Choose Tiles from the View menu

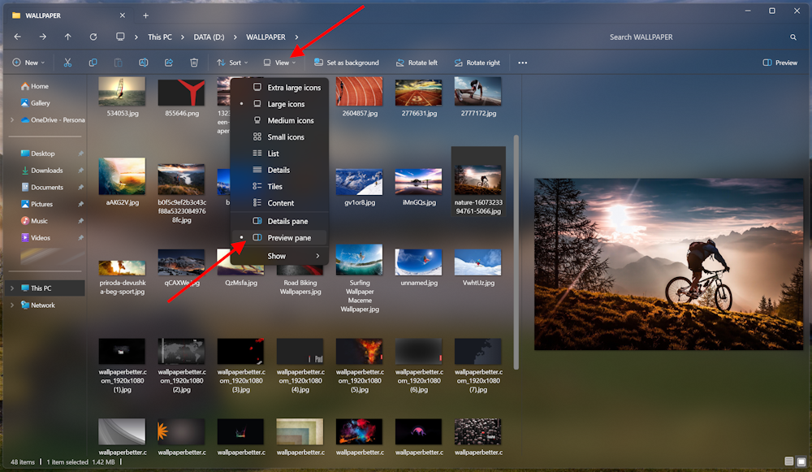coord(275,187)
